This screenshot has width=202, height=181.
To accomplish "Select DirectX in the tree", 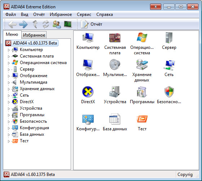I will (27, 102).
